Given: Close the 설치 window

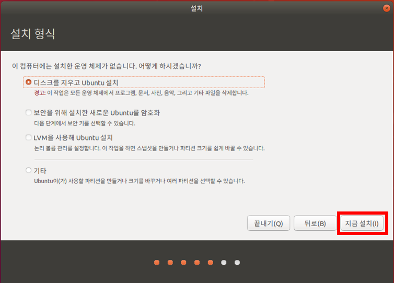Looking at the screenshot, I should coord(387,8).
